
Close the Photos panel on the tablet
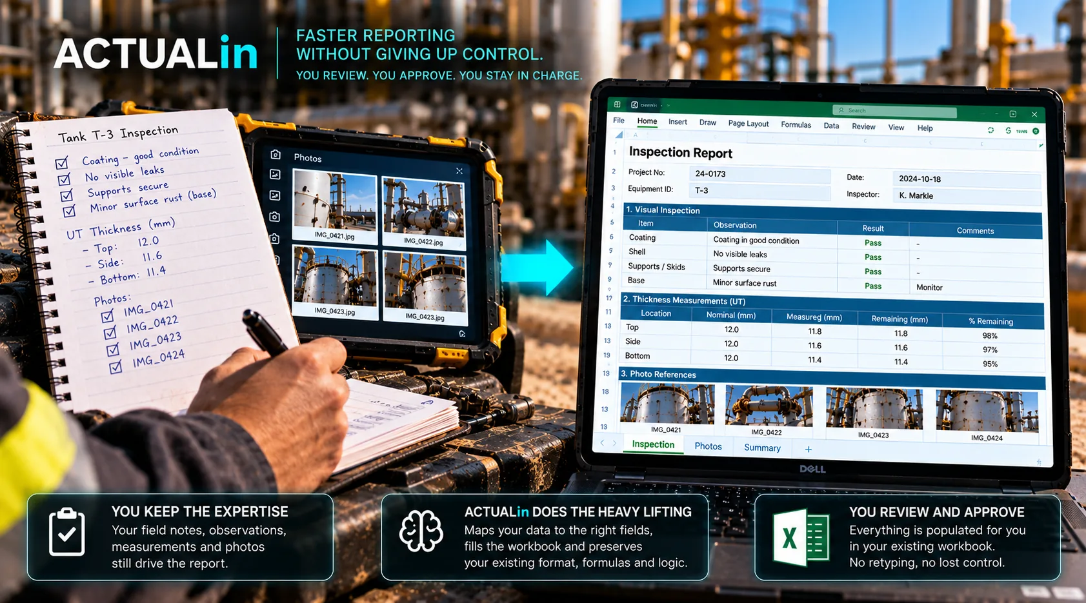pyautogui.click(x=459, y=171)
